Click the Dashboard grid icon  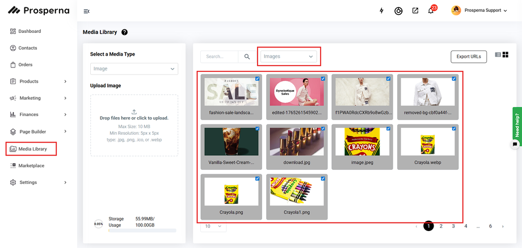[13, 31]
